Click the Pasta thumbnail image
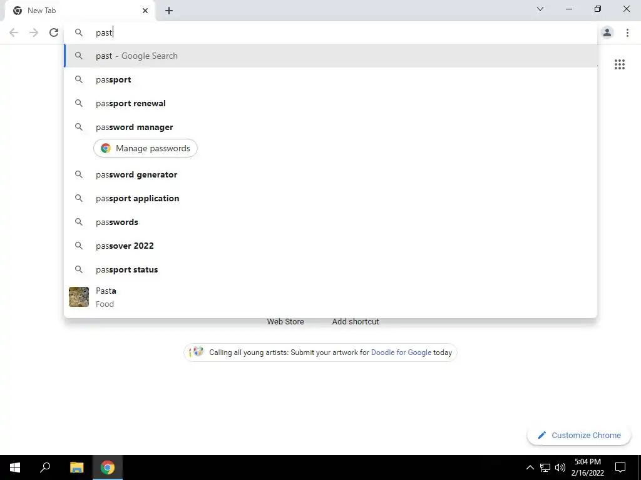This screenshot has width=641, height=480. [x=79, y=297]
